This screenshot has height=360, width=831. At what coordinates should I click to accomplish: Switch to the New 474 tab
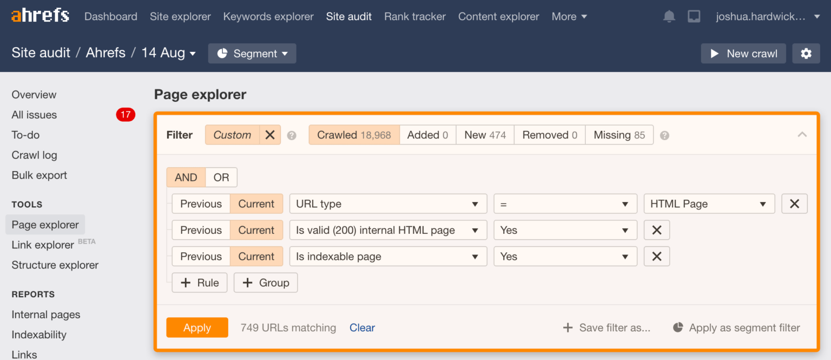[485, 135]
